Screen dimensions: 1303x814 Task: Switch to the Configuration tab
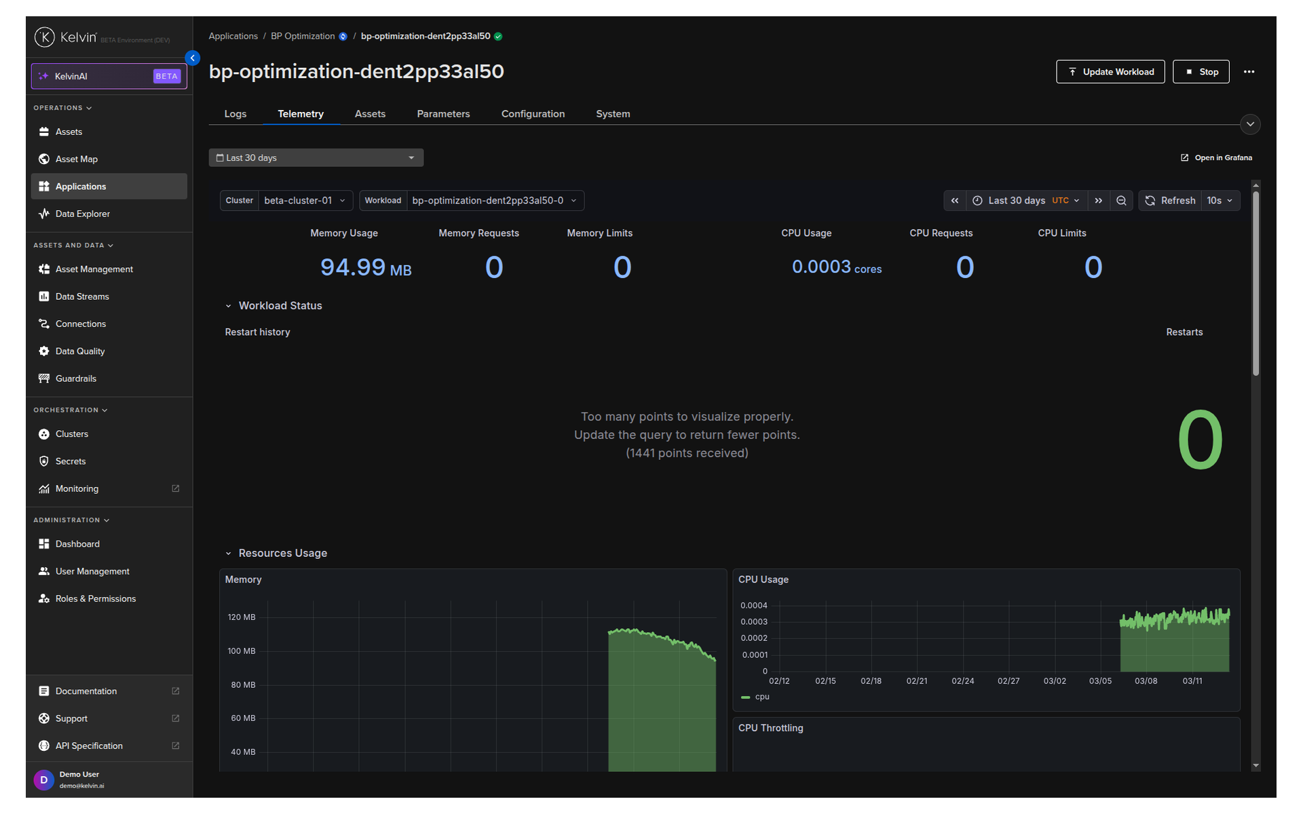[x=533, y=114]
